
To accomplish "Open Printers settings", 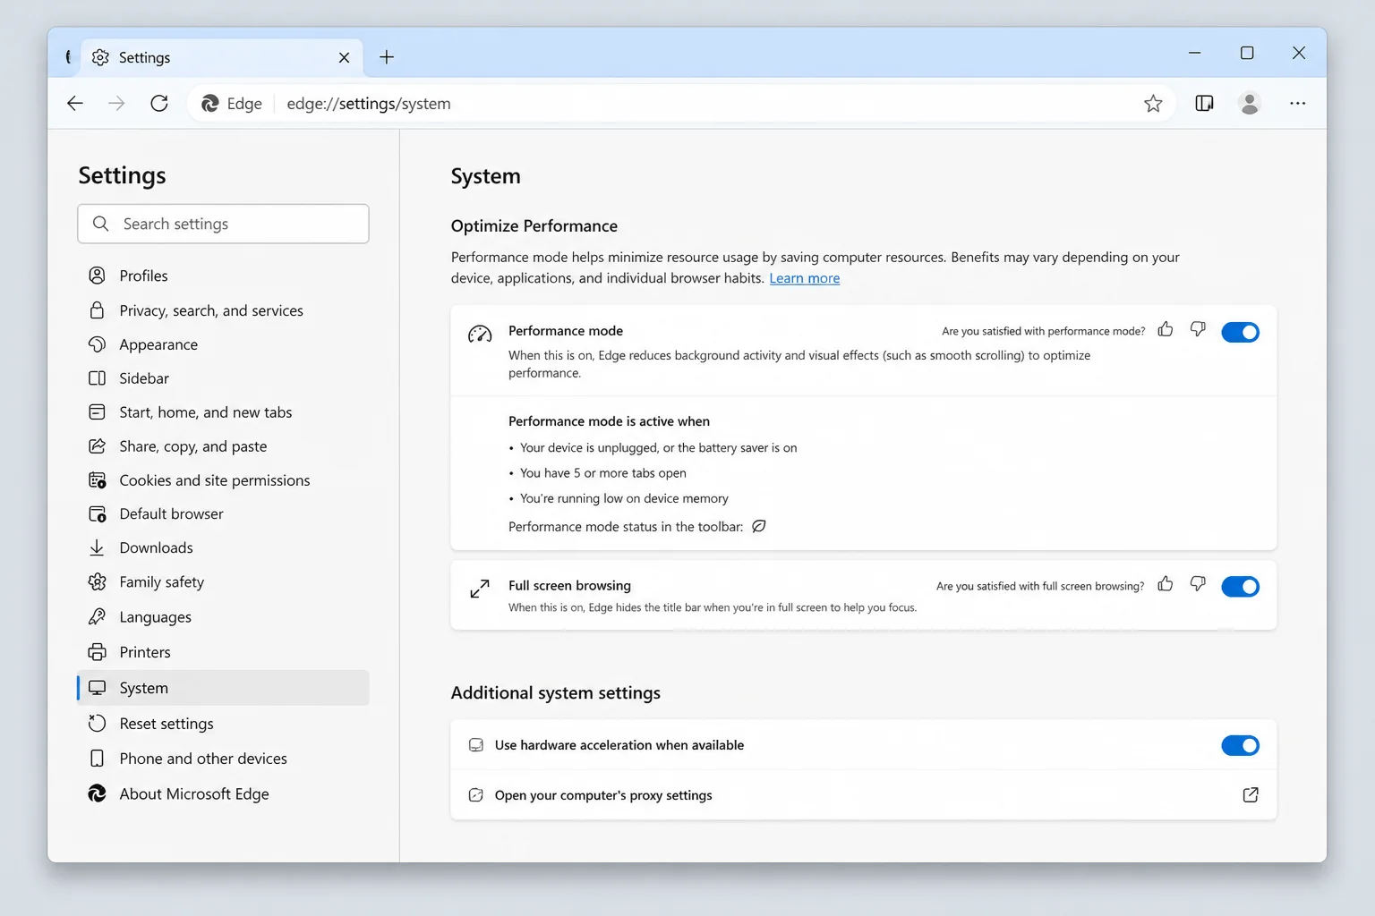I will (x=223, y=652).
